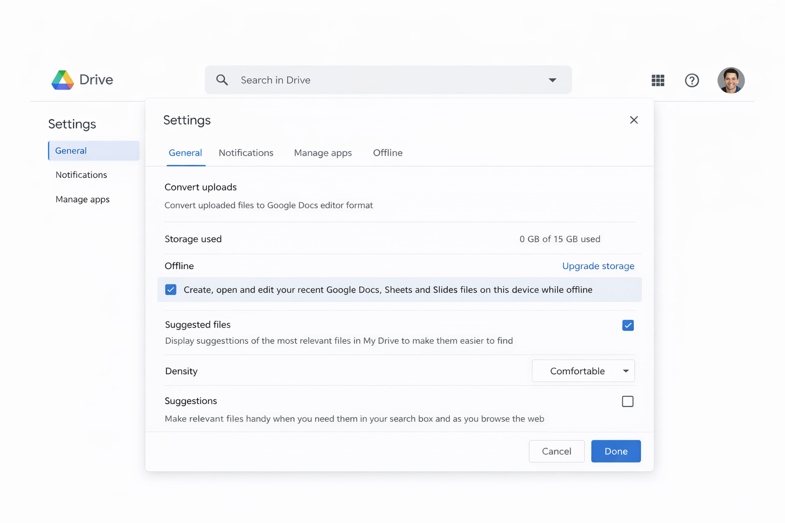This screenshot has height=523, width=785.
Task: Click the Google Drive logo
Action: coord(63,80)
